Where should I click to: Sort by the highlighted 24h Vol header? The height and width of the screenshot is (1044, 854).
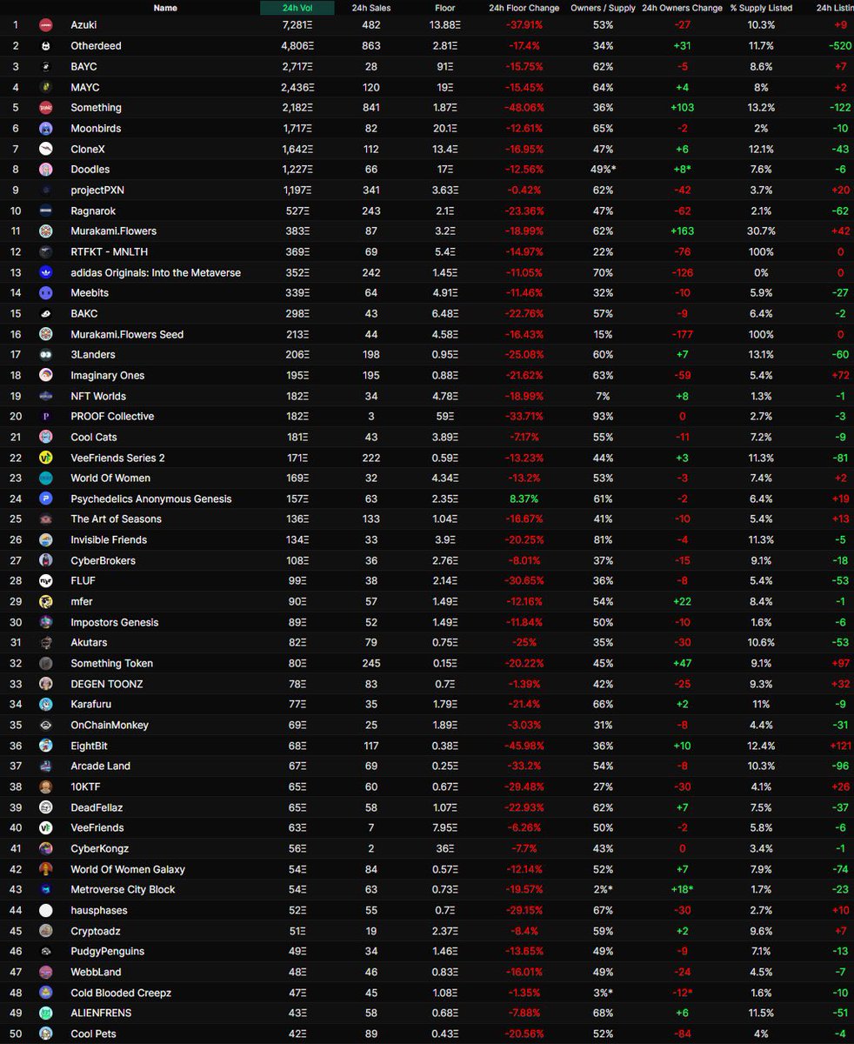(297, 8)
